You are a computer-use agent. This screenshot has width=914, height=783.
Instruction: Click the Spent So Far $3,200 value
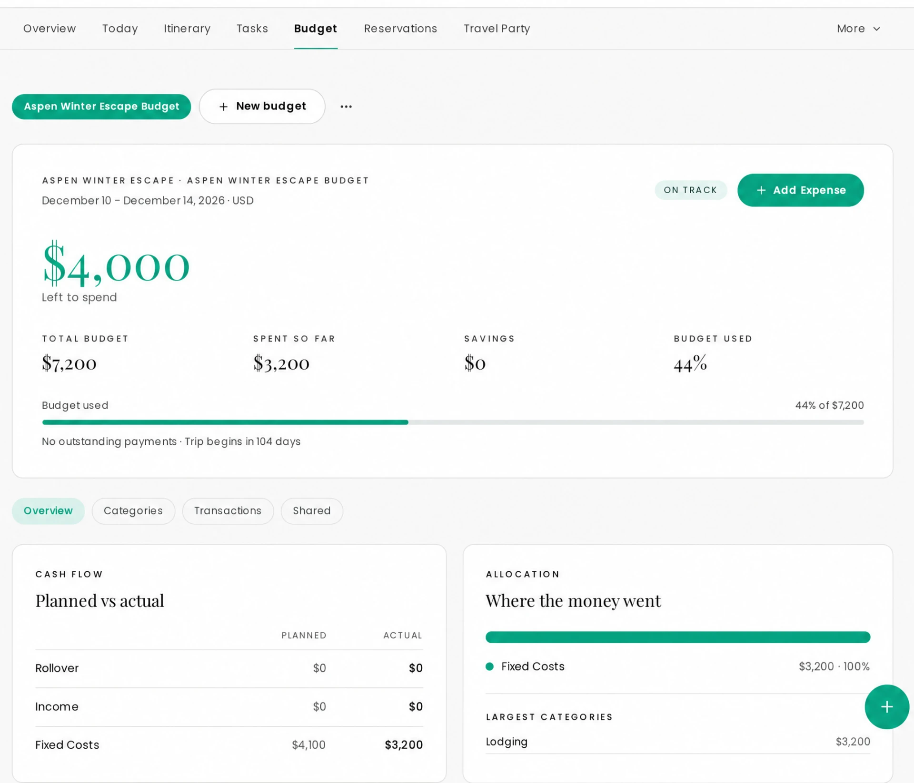tap(281, 363)
